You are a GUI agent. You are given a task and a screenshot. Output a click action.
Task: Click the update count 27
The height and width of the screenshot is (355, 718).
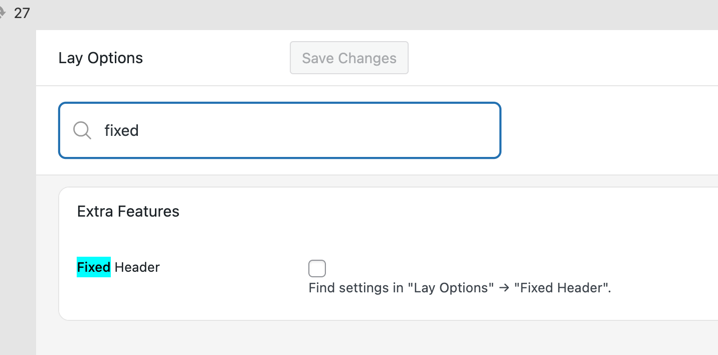[x=22, y=13]
